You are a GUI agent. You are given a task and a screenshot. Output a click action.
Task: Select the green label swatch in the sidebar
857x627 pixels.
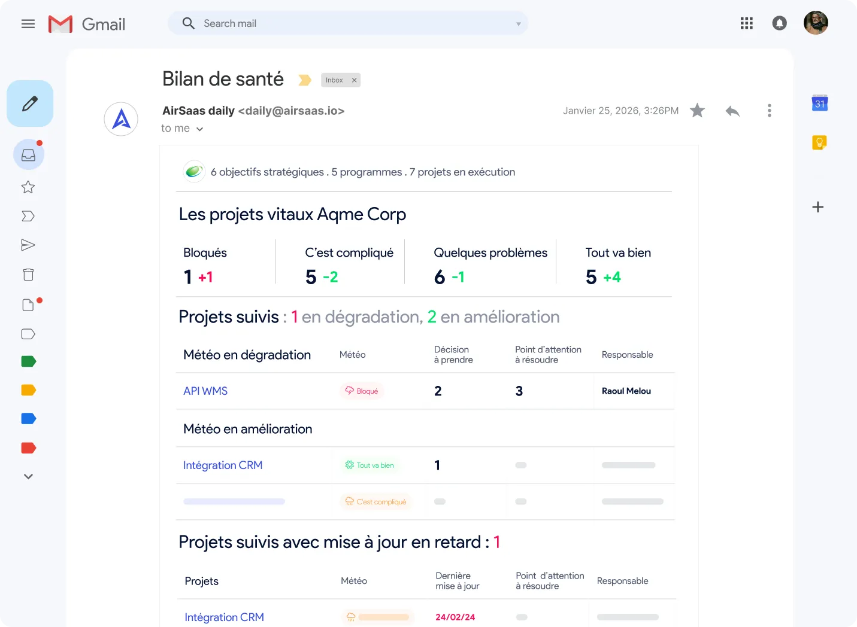pyautogui.click(x=28, y=361)
